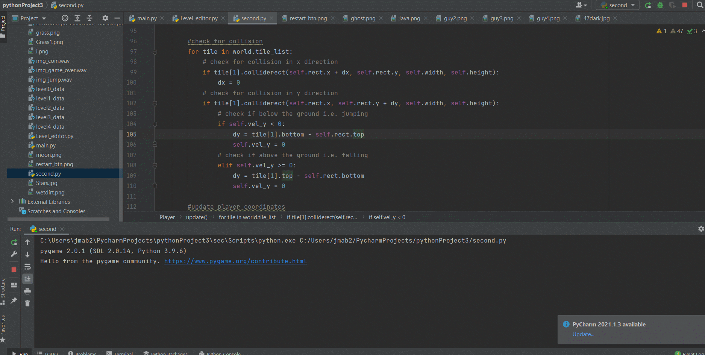
Task: Rerun the second configuration from top toolbar
Action: click(648, 5)
